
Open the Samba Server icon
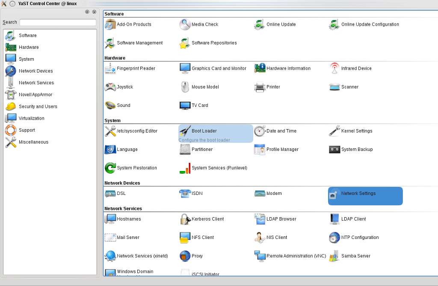coord(334,256)
